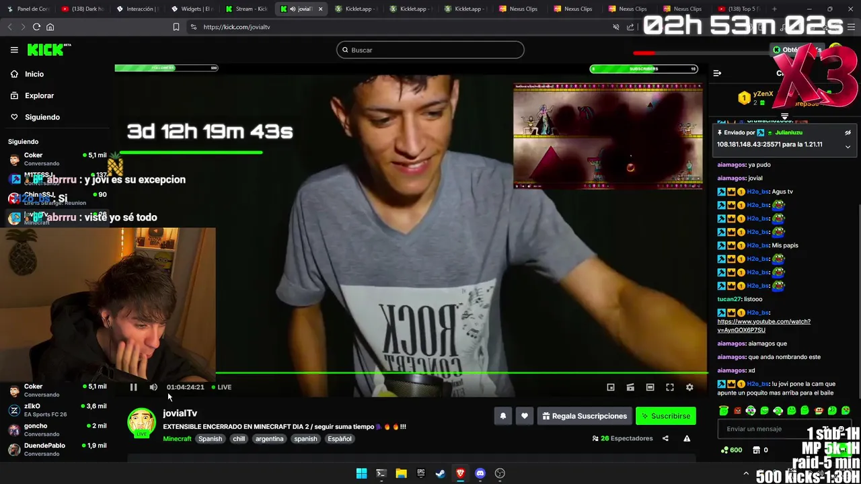Show hidden system tray icons chevron
Image resolution: width=861 pixels, height=484 pixels.
click(745, 474)
